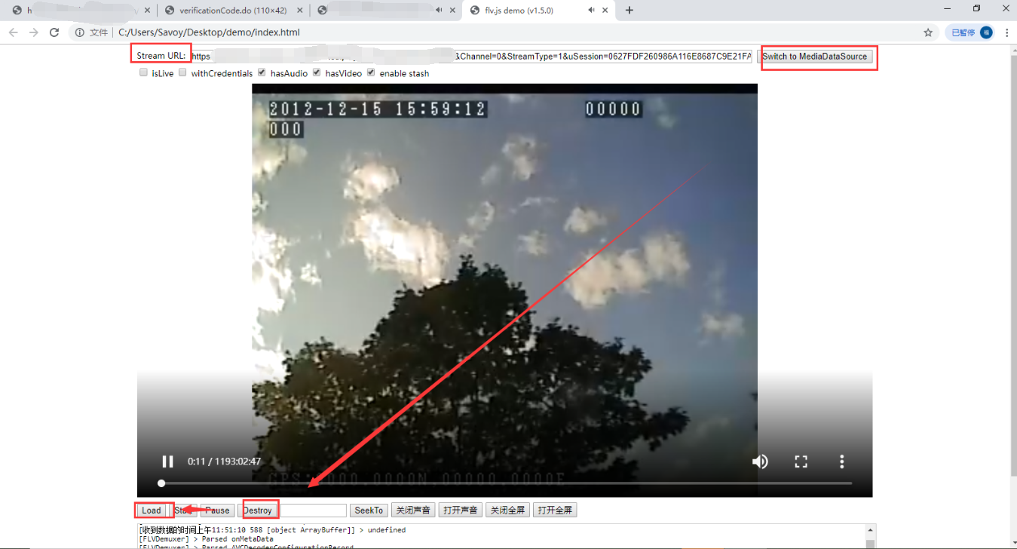Click the Load button
The height and width of the screenshot is (549, 1017).
[x=152, y=511]
